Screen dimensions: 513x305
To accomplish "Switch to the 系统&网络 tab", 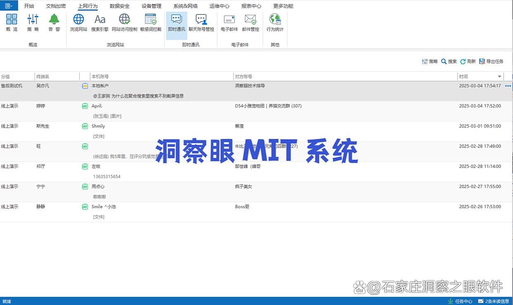I will click(185, 6).
